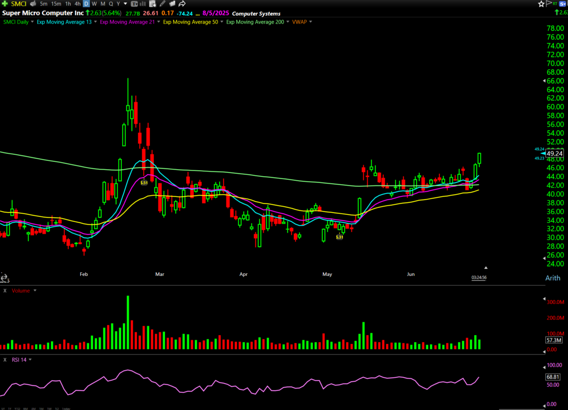Click the share arrow icon
568x410 pixels.
(182, 4)
